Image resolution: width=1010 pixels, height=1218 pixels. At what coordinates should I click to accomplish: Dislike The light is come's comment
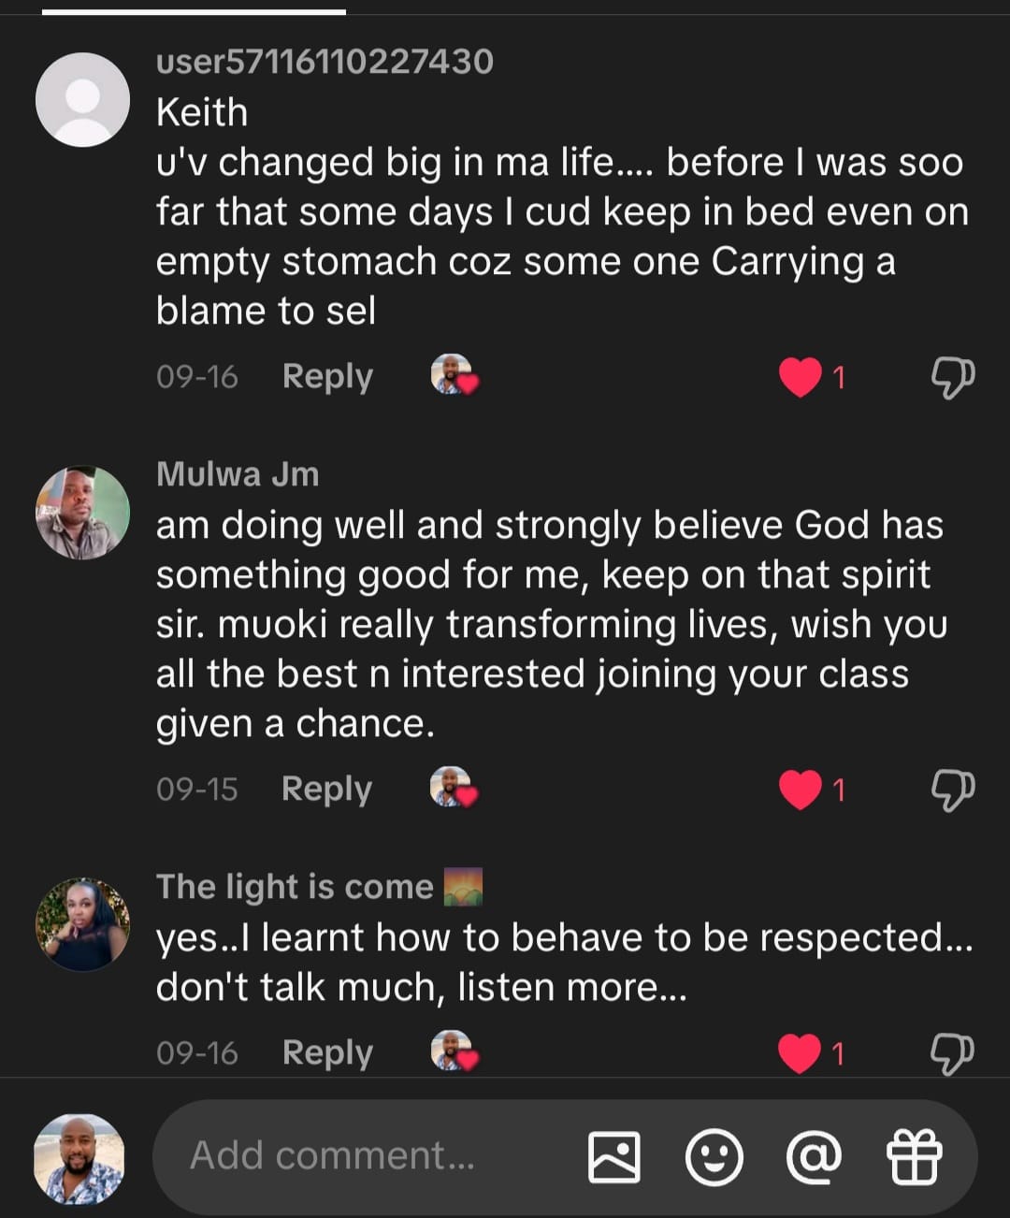click(x=952, y=1053)
